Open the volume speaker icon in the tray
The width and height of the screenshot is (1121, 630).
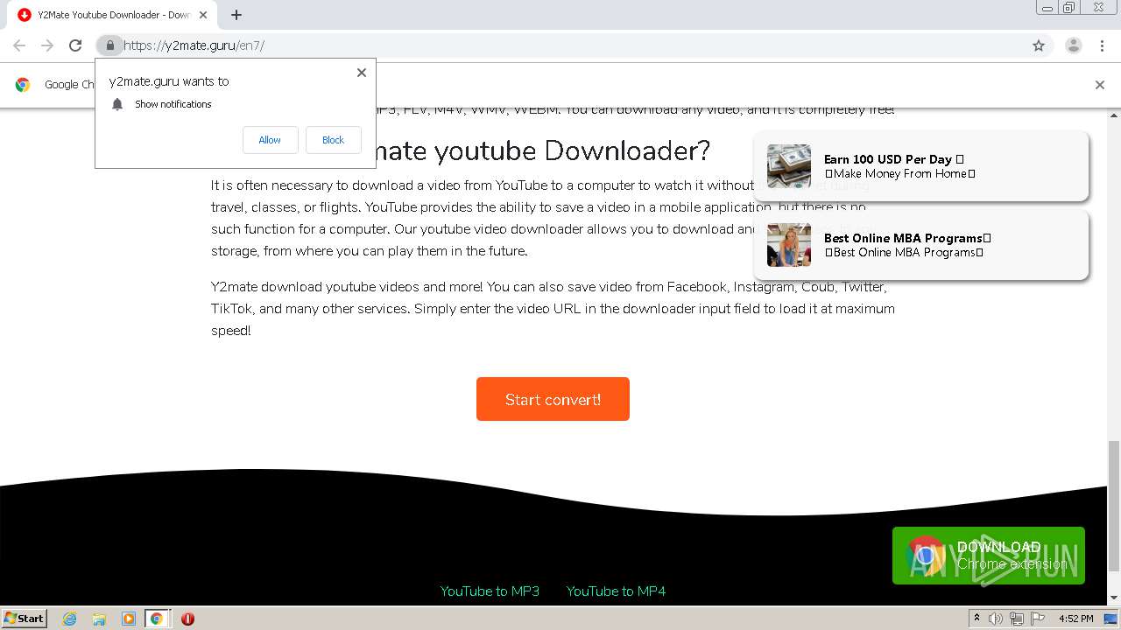pos(996,619)
